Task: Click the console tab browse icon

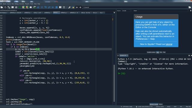Action: (118, 55)
